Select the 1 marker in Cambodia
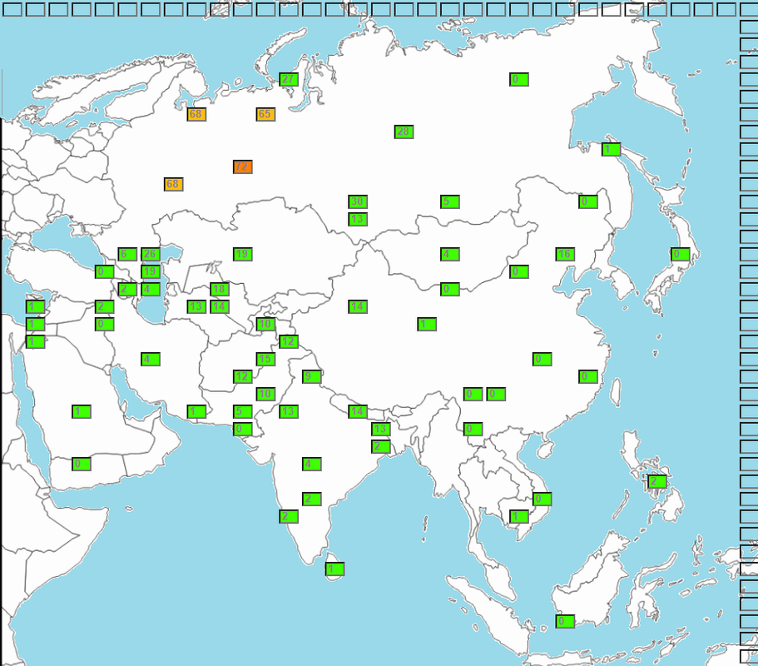The width and height of the screenshot is (758, 666). tap(519, 516)
